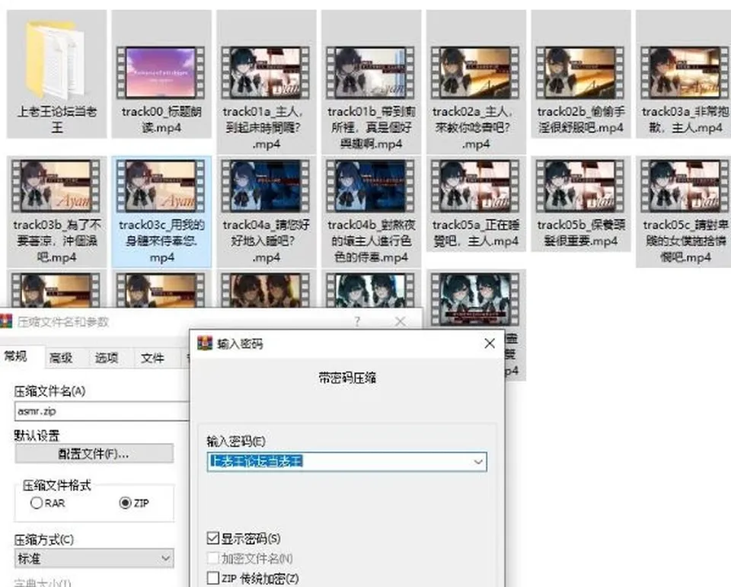Image resolution: width=731 pixels, height=587 pixels.
Task: Open the 压缩方式 标准 dropdown
Action: pyautogui.click(x=94, y=558)
